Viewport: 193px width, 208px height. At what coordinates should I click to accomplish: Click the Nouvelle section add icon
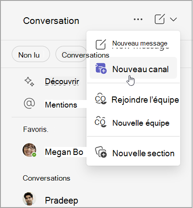click(101, 152)
